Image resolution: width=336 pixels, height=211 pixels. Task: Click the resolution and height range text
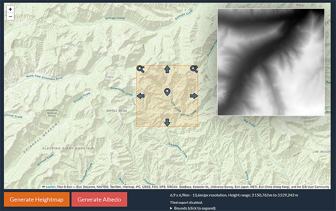[234, 195]
